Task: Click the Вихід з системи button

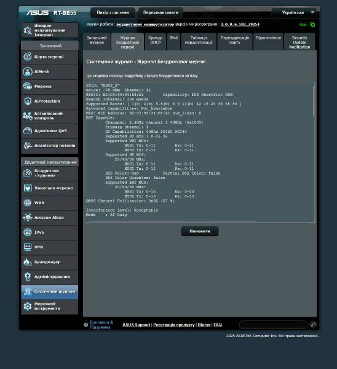Action: tap(113, 12)
